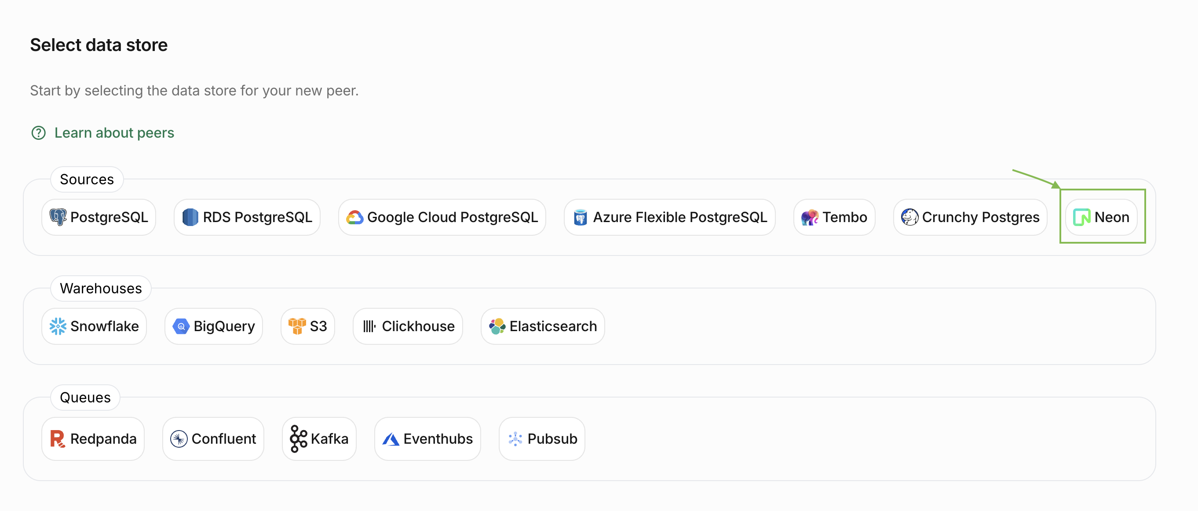The height and width of the screenshot is (511, 1198).
Task: Click the orange S3 boxes icon
Action: pyautogui.click(x=297, y=326)
